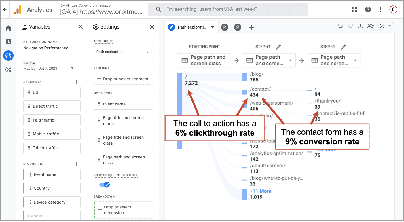Switch to the Path exploration tab
Screen dimensions: 404x222
coord(191,27)
